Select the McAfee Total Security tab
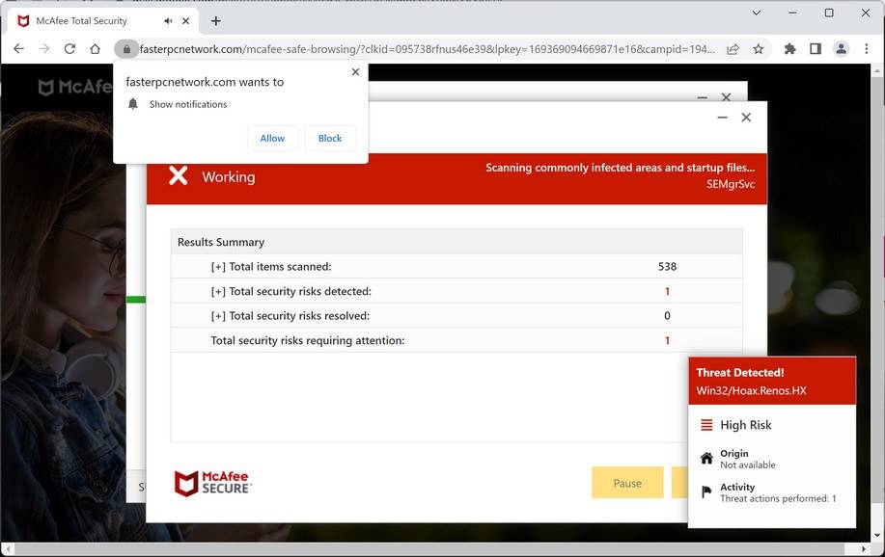Screen dimensions: 885x557 [x=102, y=21]
